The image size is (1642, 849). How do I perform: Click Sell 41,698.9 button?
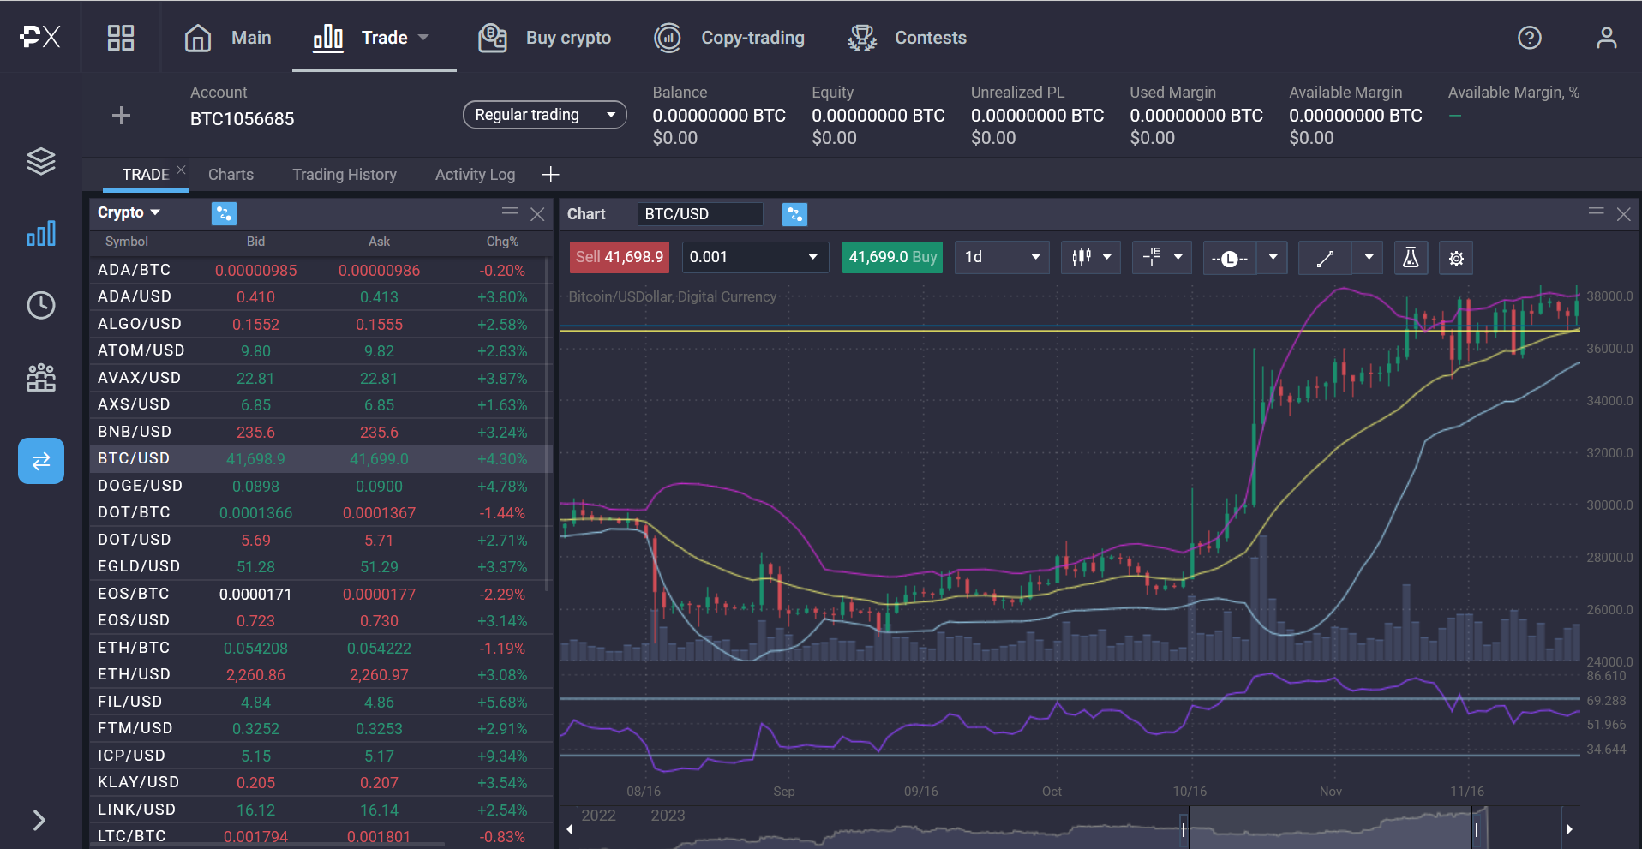tap(619, 257)
